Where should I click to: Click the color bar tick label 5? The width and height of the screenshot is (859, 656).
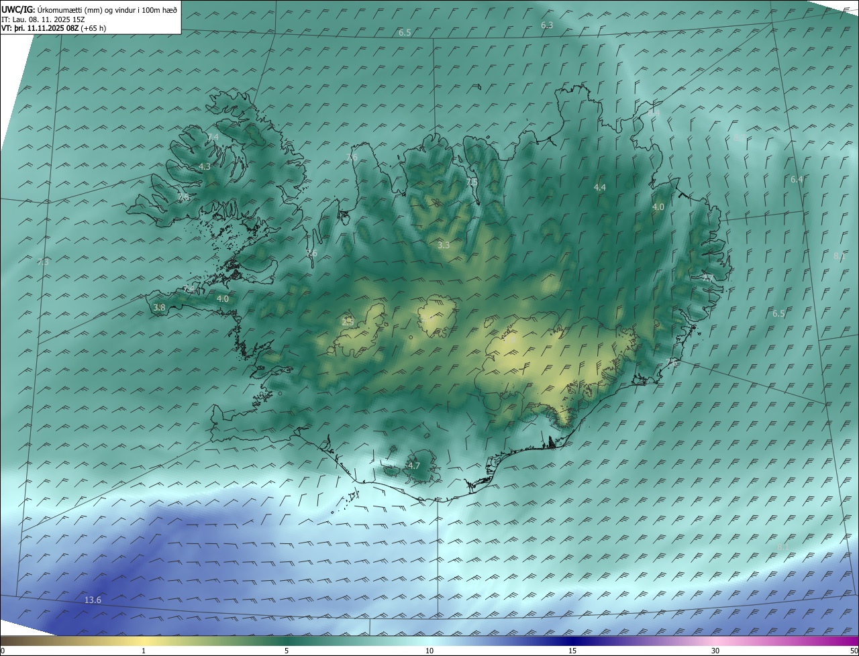[287, 651]
